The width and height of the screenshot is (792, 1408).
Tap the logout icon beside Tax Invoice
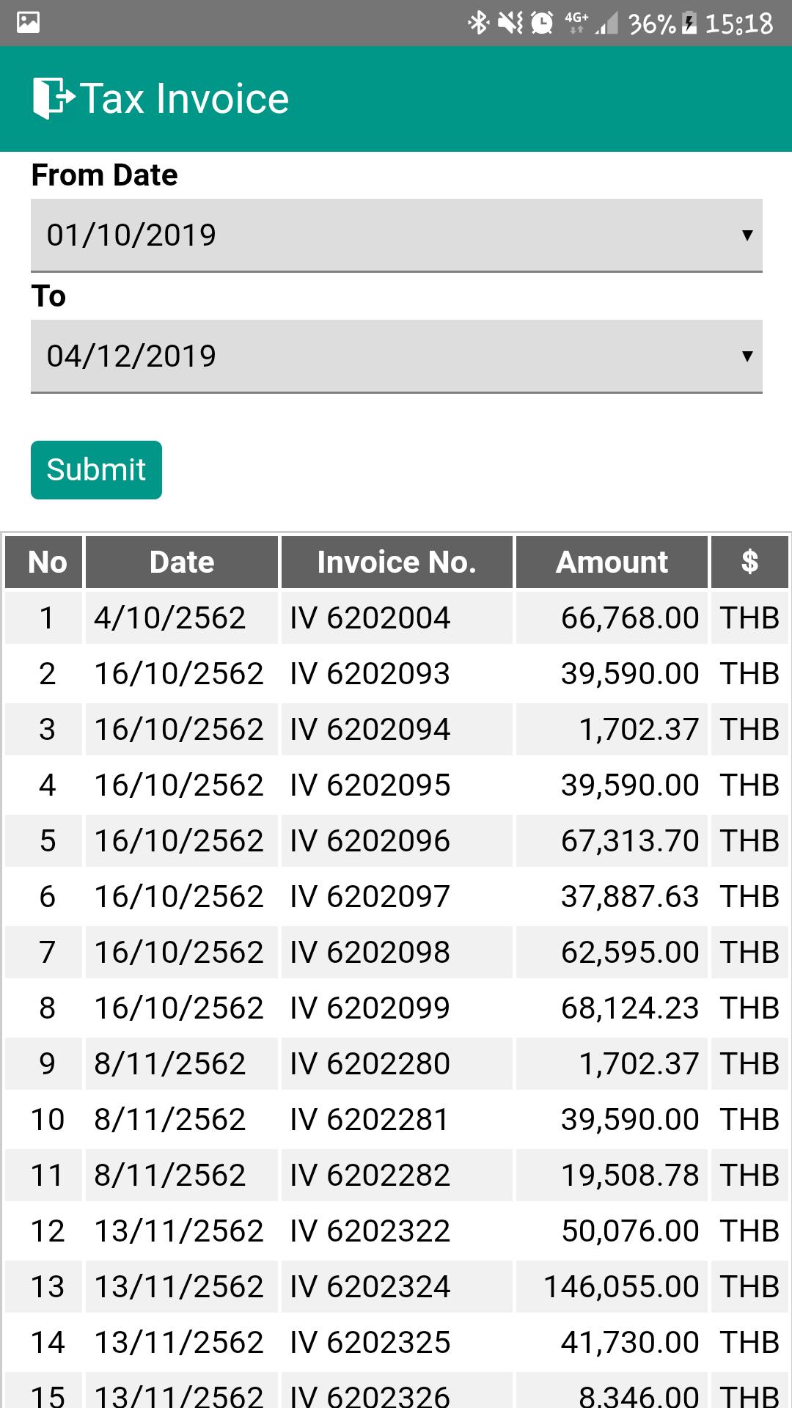coord(54,98)
